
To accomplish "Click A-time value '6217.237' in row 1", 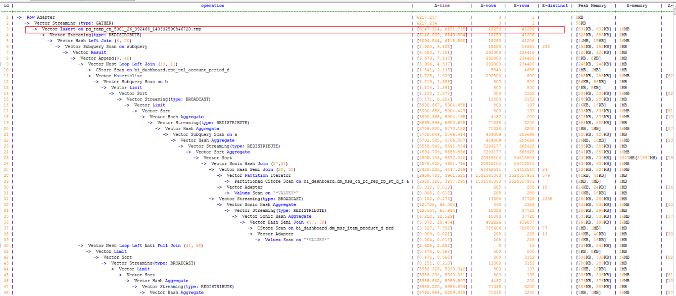I will pos(426,17).
